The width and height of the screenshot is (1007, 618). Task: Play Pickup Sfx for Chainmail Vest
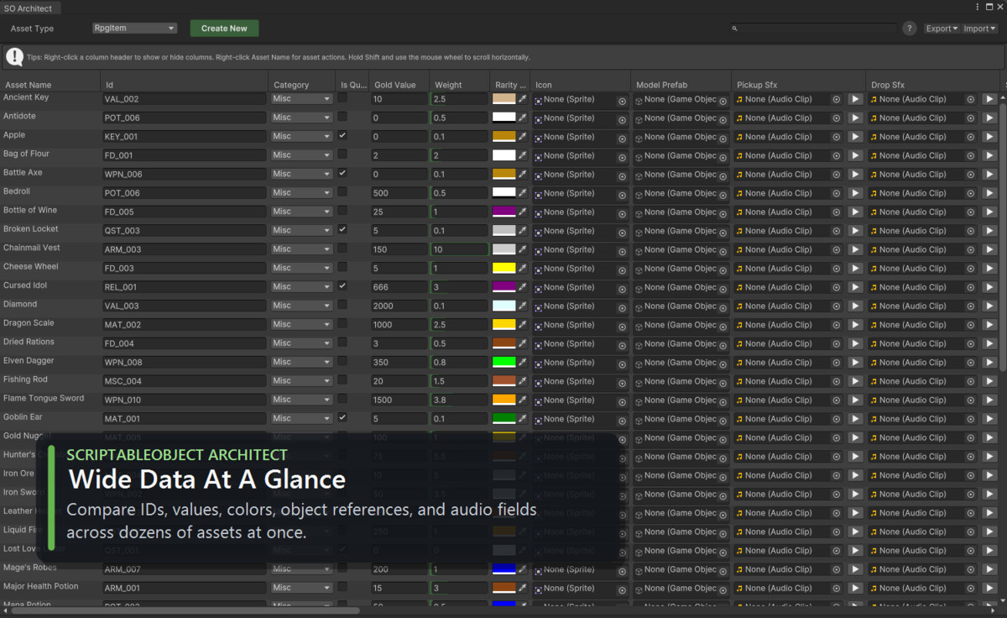pyautogui.click(x=855, y=249)
